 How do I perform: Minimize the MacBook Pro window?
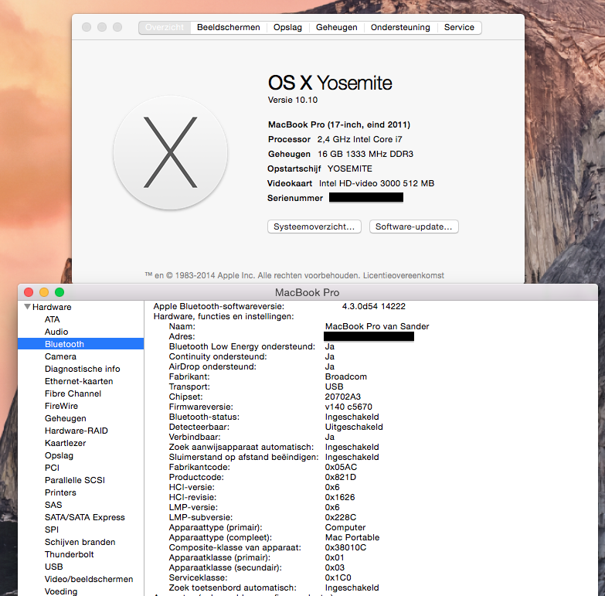click(x=44, y=292)
